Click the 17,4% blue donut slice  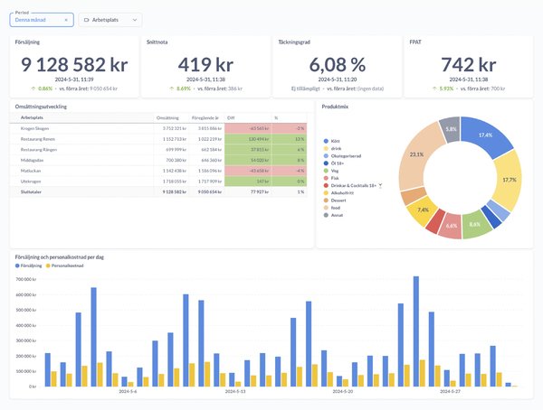[486, 135]
